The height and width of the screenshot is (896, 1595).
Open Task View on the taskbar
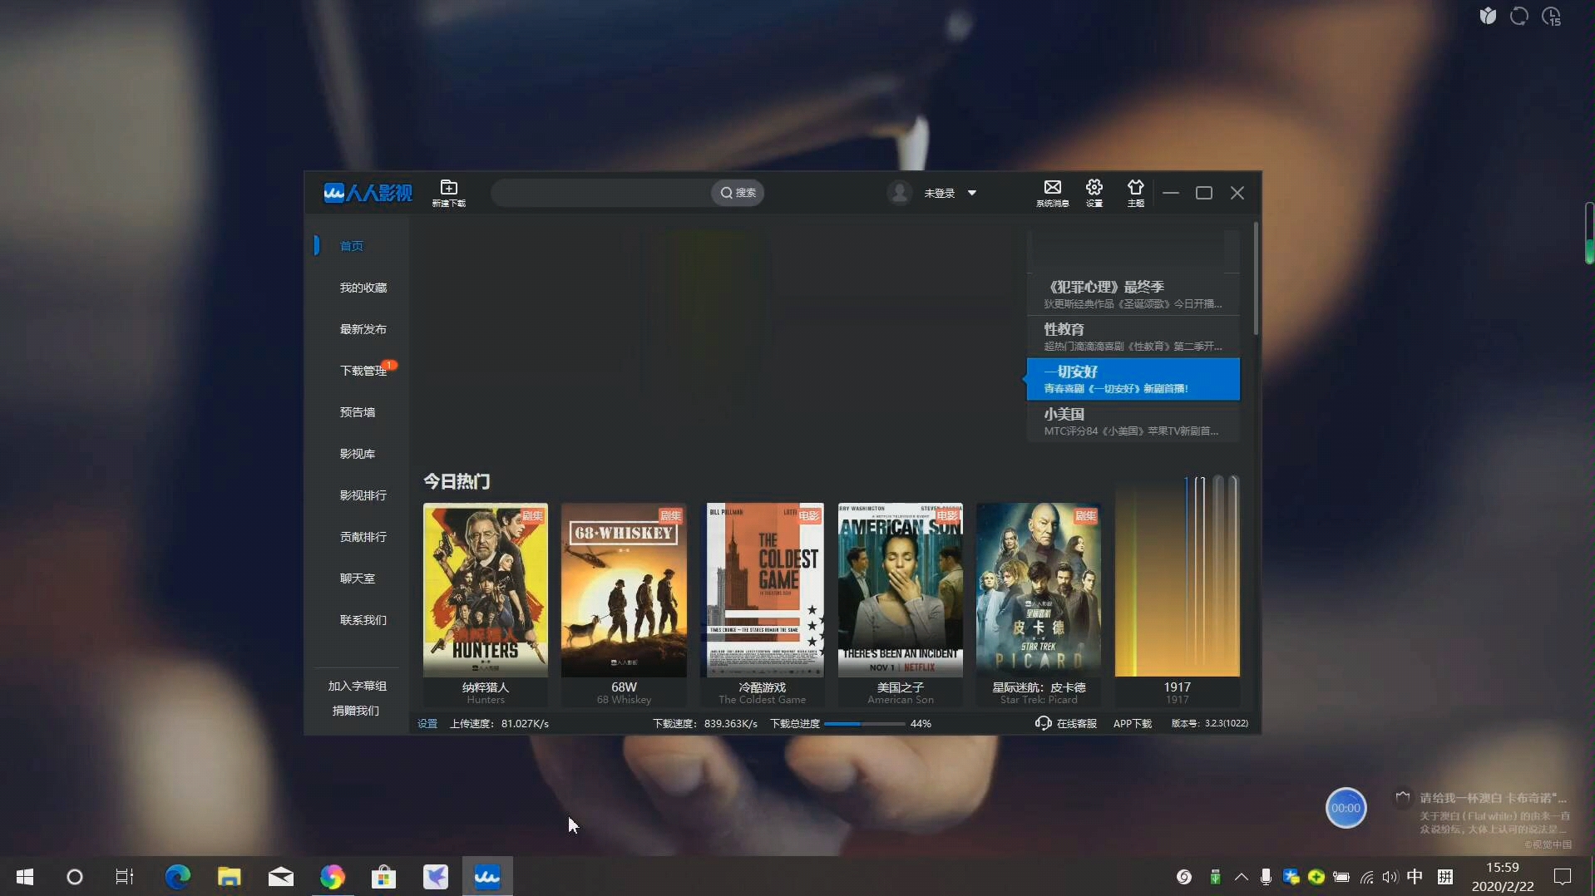pyautogui.click(x=125, y=877)
